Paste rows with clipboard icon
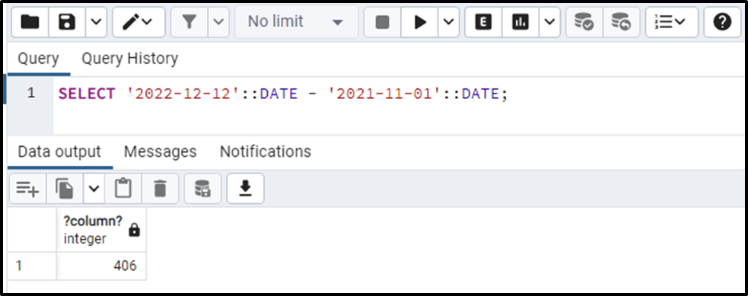 (123, 189)
